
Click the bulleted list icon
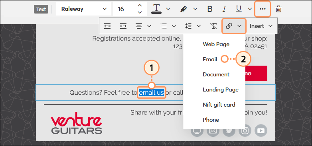click(x=164, y=26)
